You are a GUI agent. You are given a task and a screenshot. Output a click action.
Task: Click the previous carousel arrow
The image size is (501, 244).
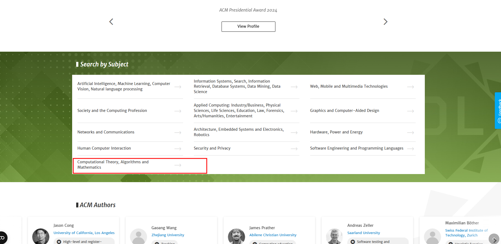coord(111,22)
